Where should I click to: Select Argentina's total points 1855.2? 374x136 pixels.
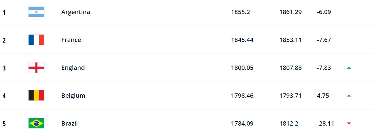pos(240,12)
